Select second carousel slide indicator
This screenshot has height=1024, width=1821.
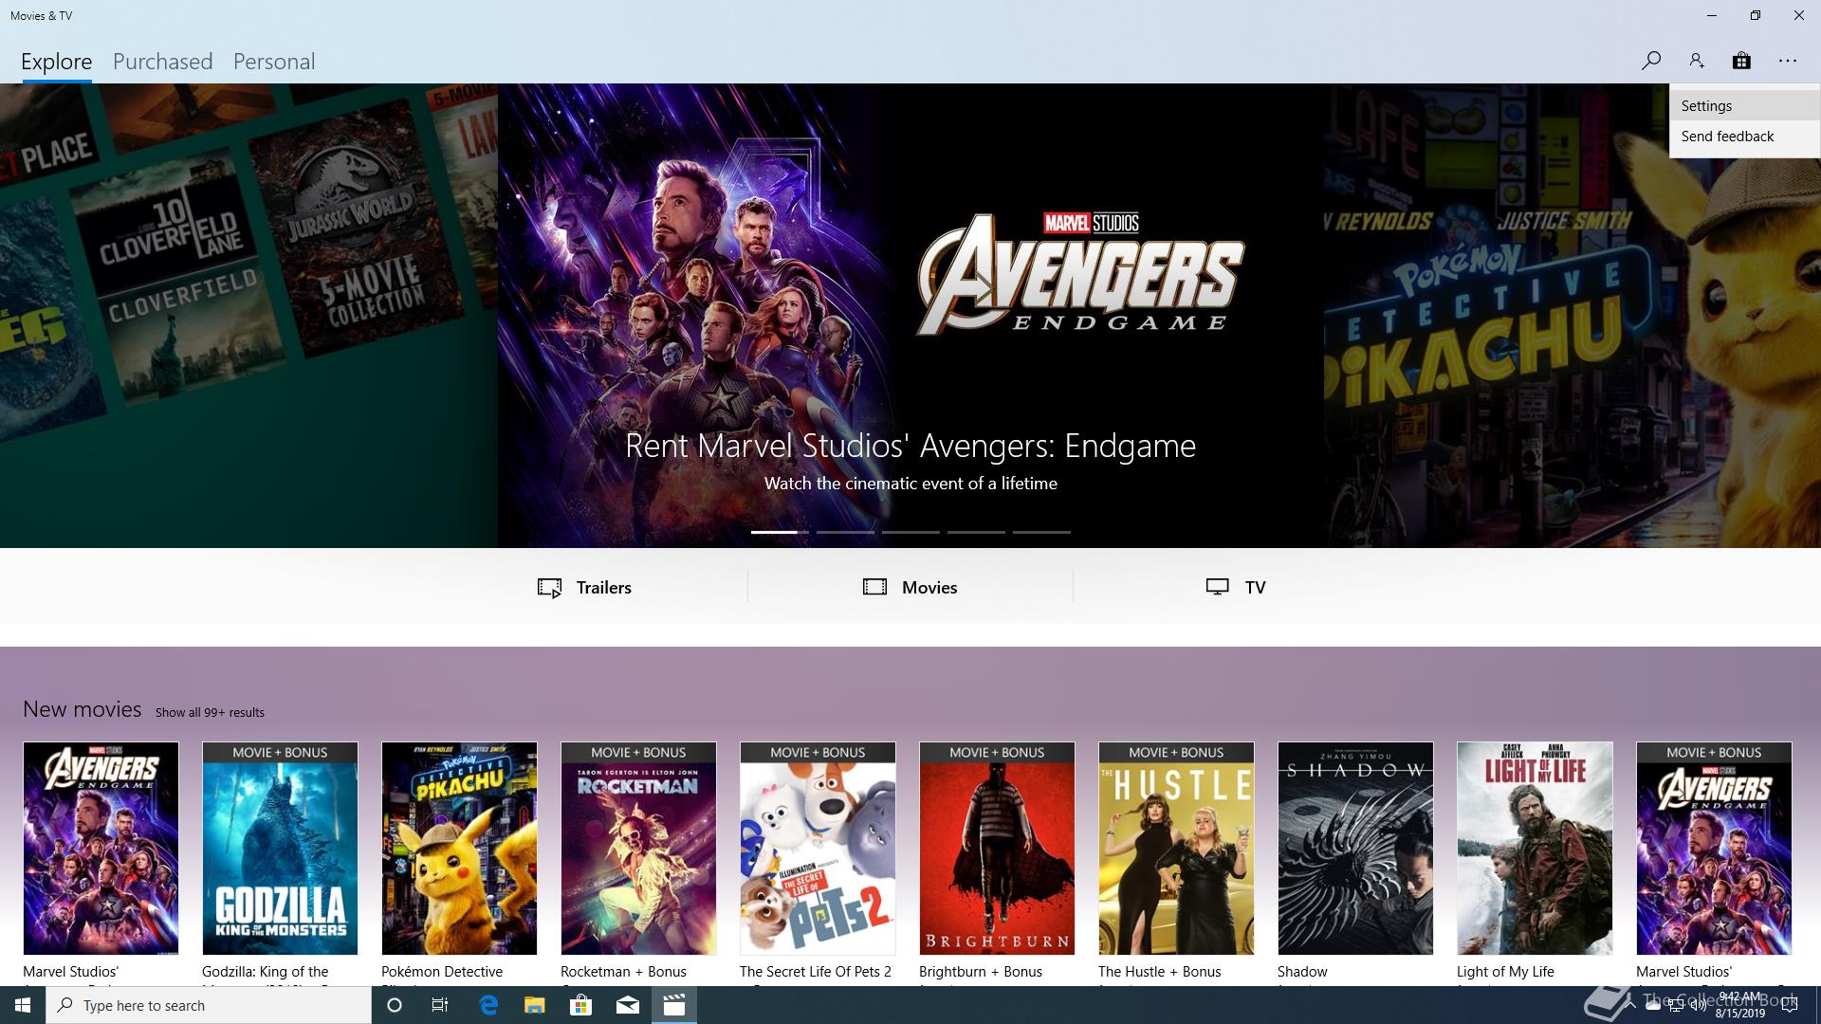[845, 532]
